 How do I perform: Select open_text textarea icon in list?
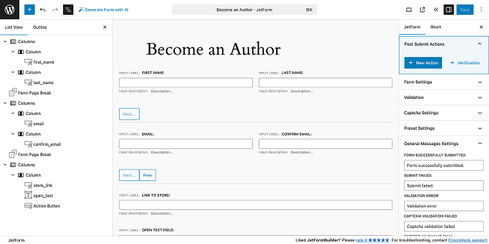pyautogui.click(x=28, y=195)
